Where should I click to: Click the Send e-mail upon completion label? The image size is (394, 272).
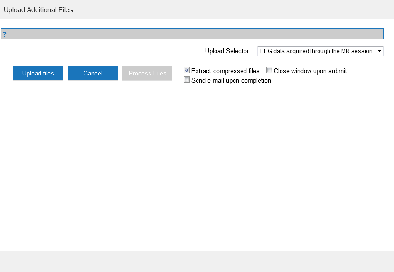(x=231, y=80)
